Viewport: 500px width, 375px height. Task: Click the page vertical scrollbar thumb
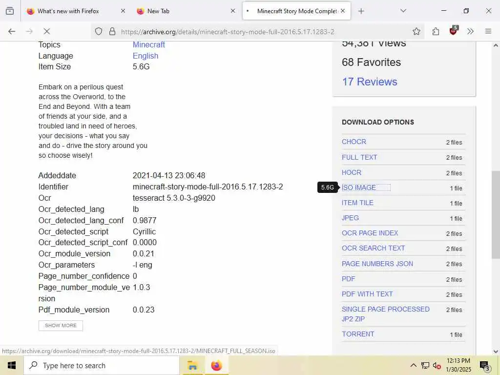pyautogui.click(x=496, y=215)
